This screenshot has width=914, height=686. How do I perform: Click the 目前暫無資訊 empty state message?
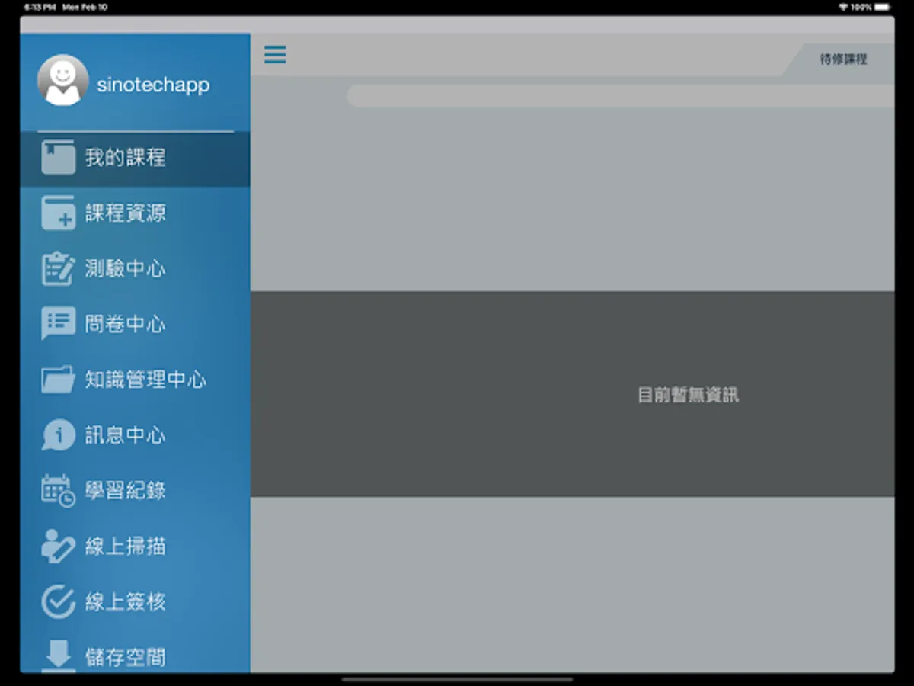click(688, 395)
